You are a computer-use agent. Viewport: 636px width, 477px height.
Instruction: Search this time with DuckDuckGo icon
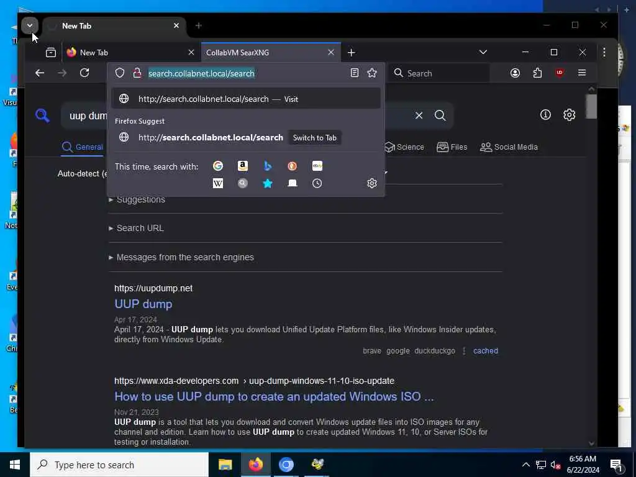click(292, 166)
